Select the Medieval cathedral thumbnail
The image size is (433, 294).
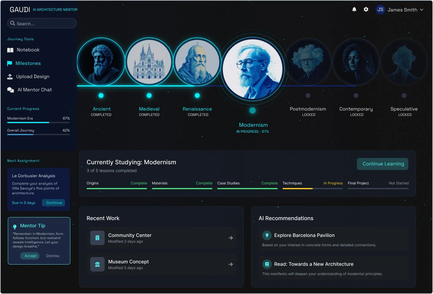tap(149, 62)
